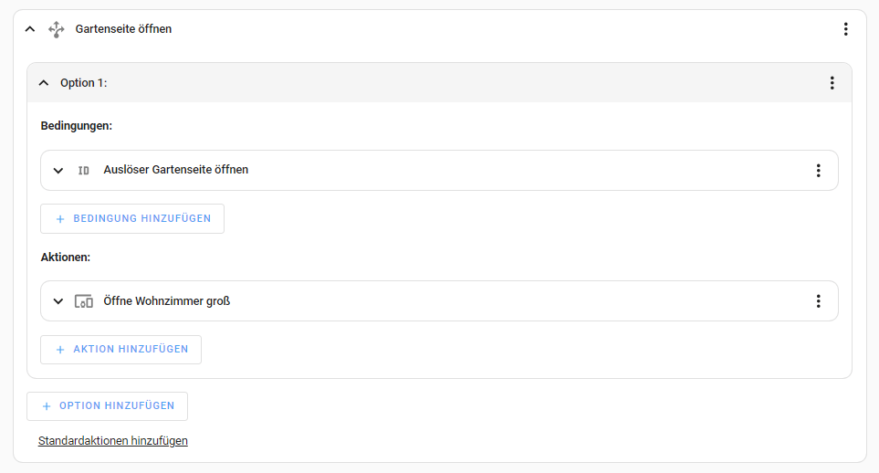Collapse the Gartenseite öffnen block
879x473 pixels.
30,29
